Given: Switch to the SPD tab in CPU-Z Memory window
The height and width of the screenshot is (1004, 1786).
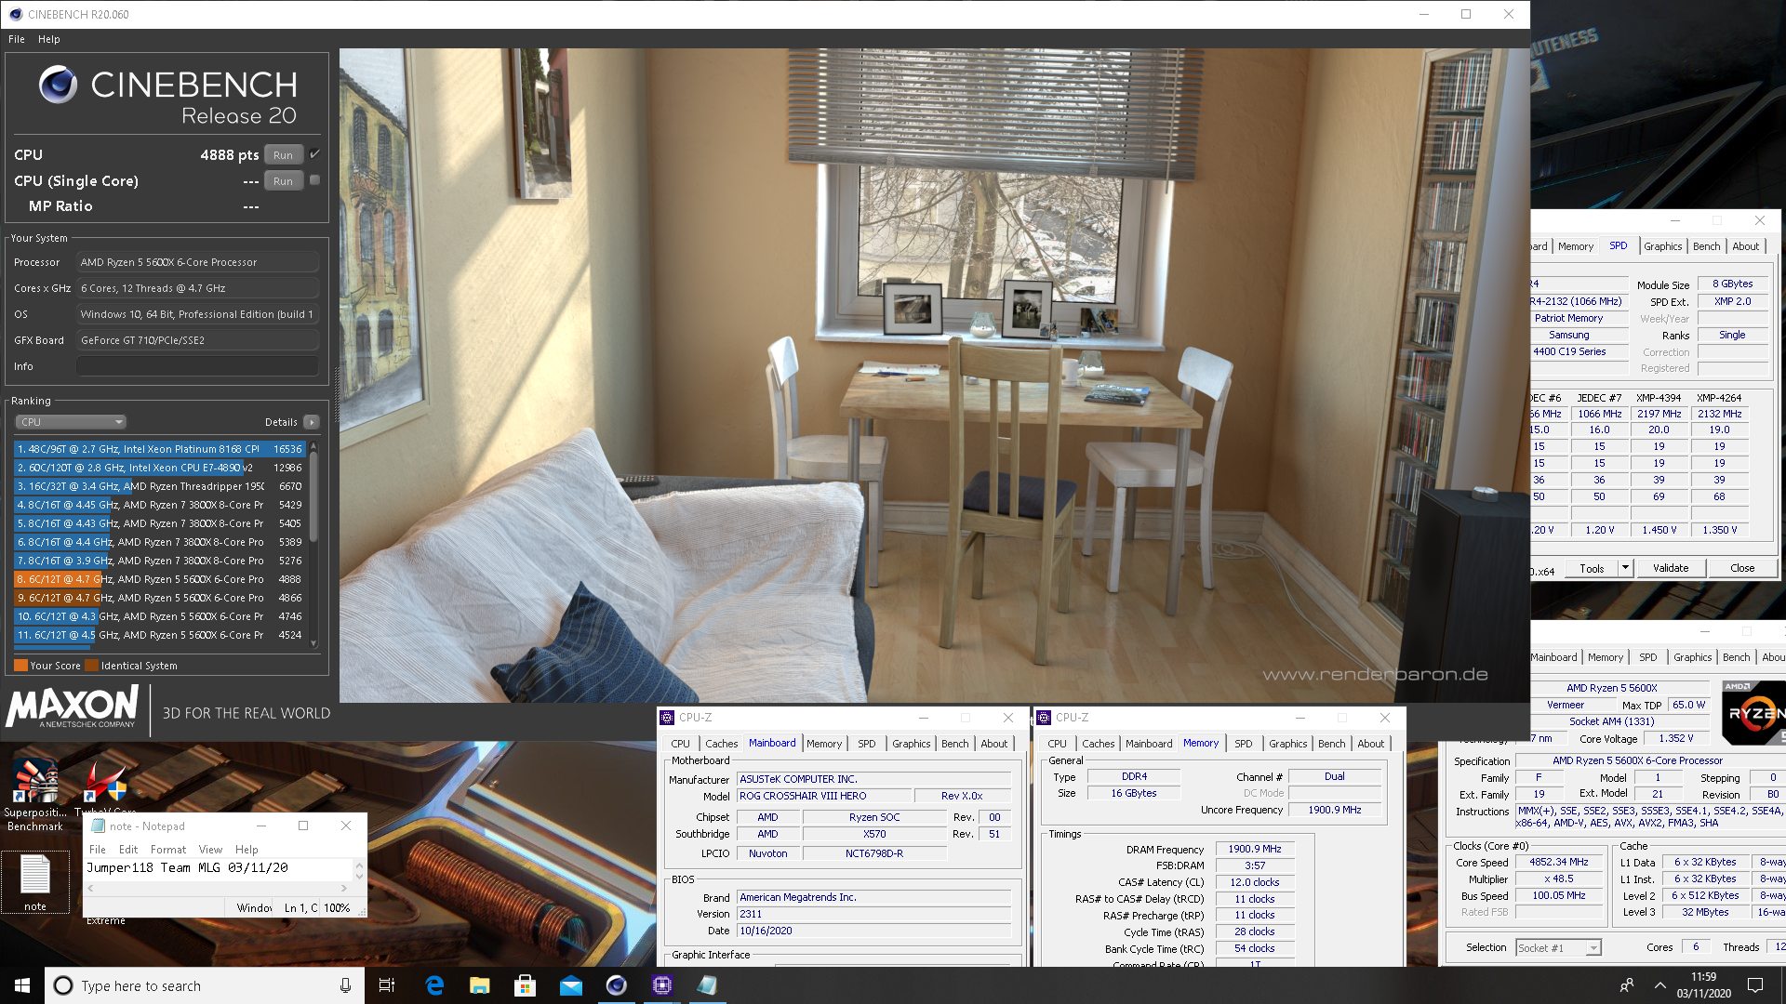Looking at the screenshot, I should (x=1243, y=744).
